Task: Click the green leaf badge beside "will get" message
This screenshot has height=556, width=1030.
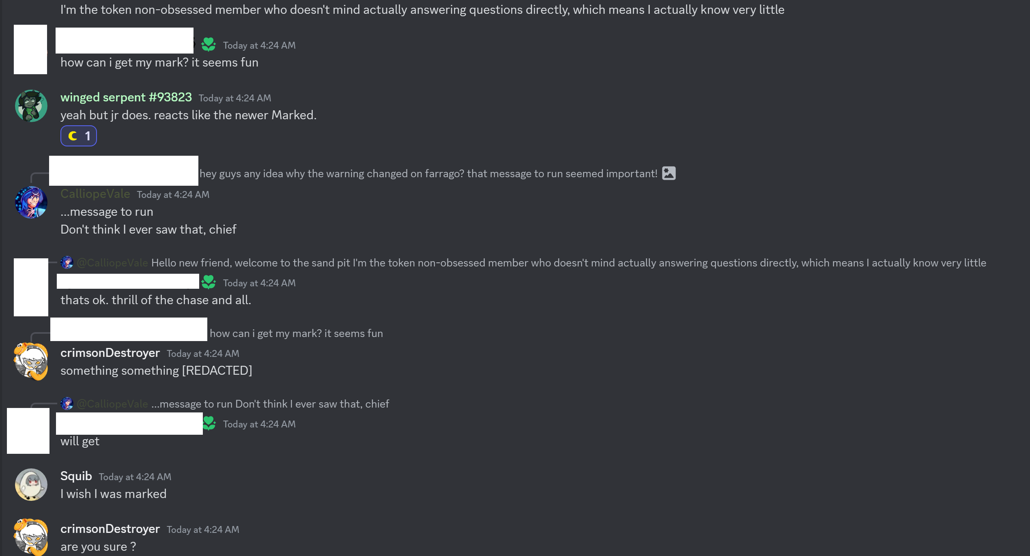Action: click(209, 423)
